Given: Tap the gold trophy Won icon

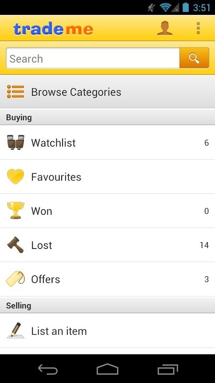Looking at the screenshot, I should click(16, 211).
